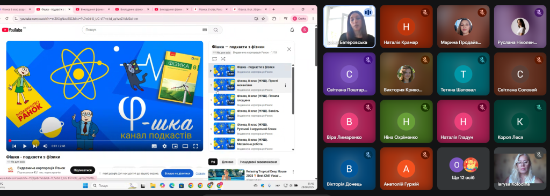The height and width of the screenshot is (196, 550).
Task: Open the Chrome profile Особа chip
Action: pyautogui.click(x=300, y=19)
